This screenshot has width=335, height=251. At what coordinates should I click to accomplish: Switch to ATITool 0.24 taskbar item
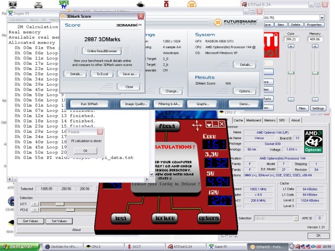point(185,247)
